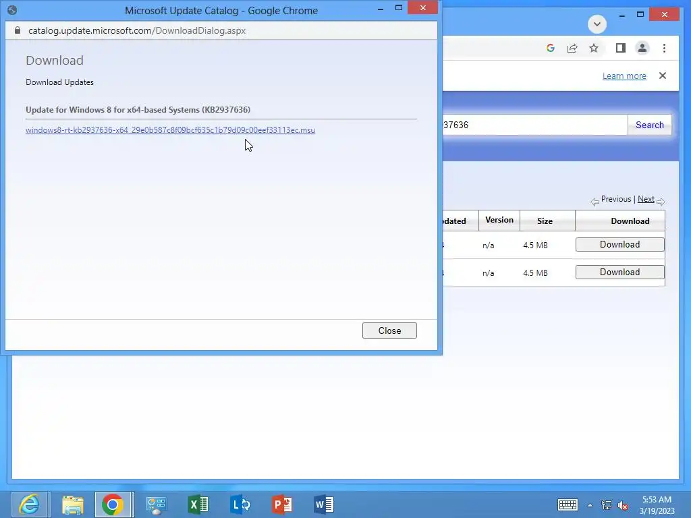
Task: Sort by the Version column header
Action: pyautogui.click(x=499, y=220)
